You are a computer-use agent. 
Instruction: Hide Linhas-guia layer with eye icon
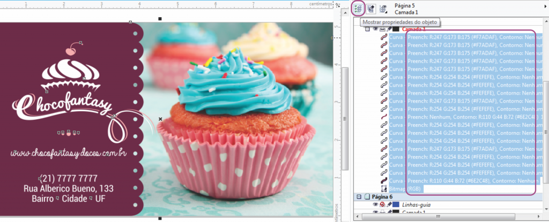coord(375,204)
